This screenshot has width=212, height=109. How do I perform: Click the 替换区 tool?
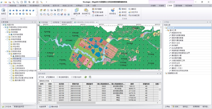coord(123,9)
